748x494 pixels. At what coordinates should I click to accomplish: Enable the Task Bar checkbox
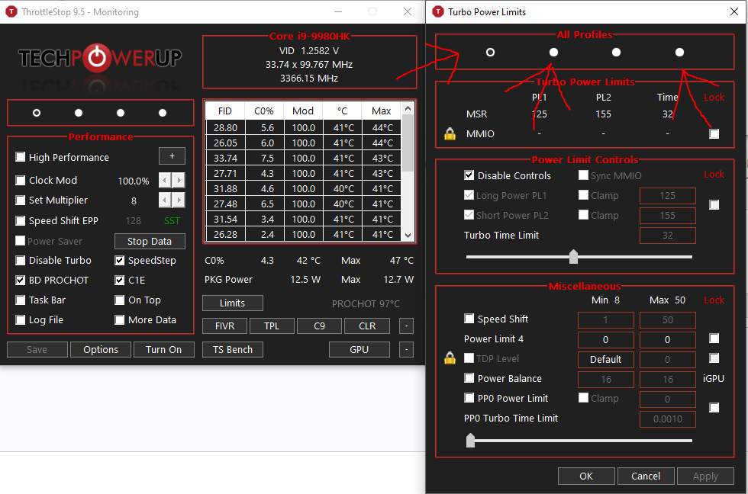tap(20, 300)
